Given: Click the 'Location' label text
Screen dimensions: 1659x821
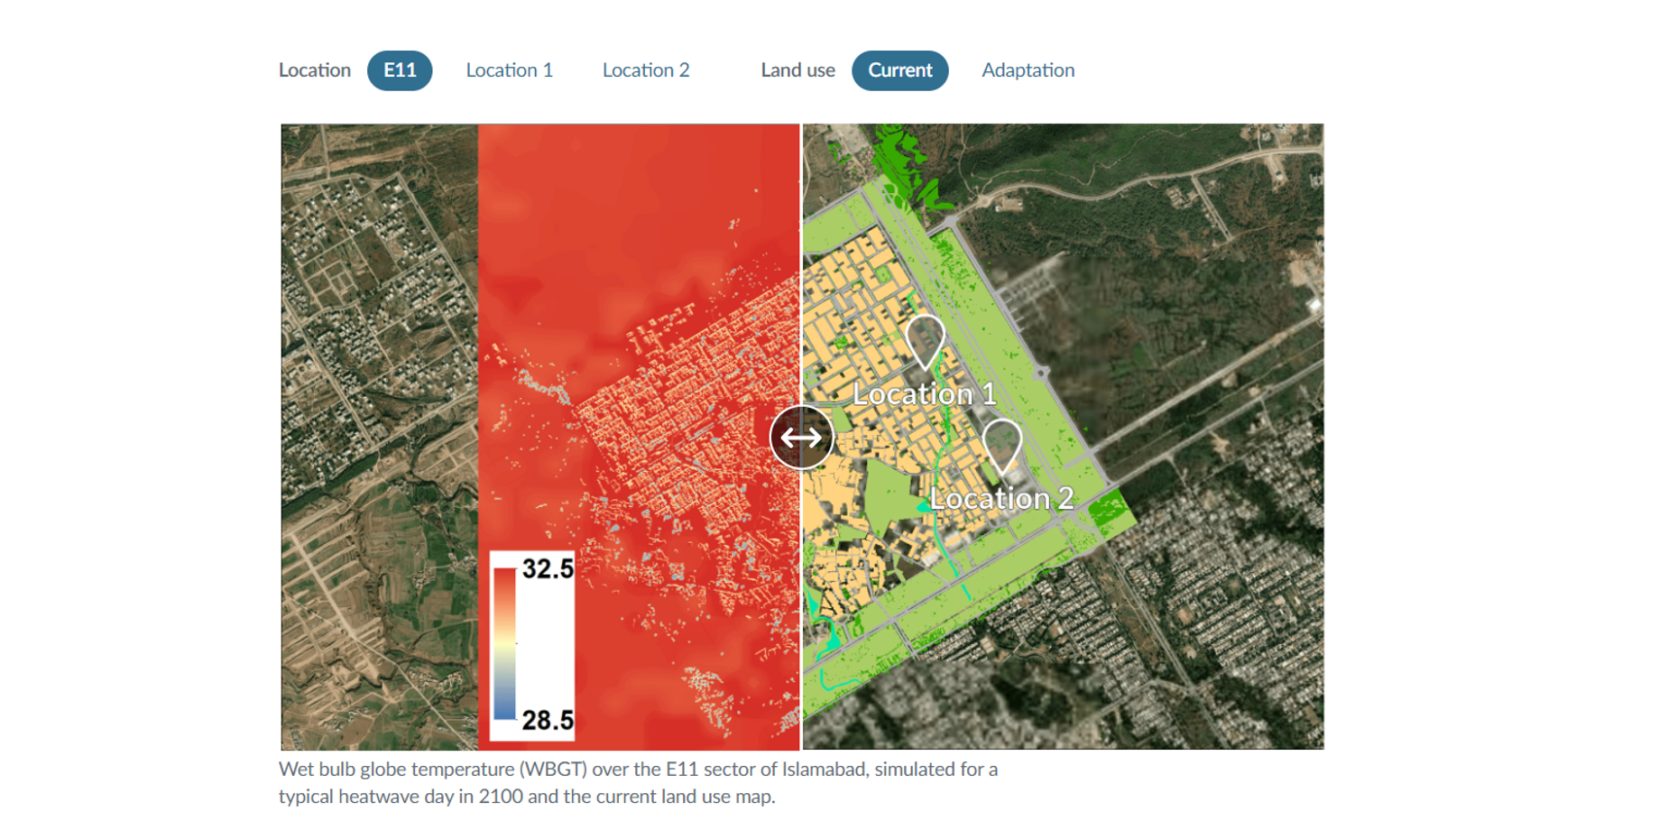Looking at the screenshot, I should click(x=315, y=70).
